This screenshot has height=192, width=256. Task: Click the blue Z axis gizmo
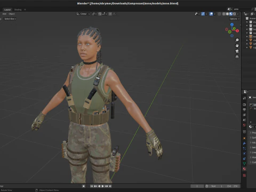232,25
